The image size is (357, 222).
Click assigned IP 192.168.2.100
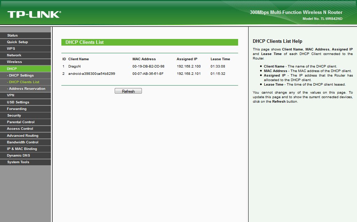tap(189, 66)
